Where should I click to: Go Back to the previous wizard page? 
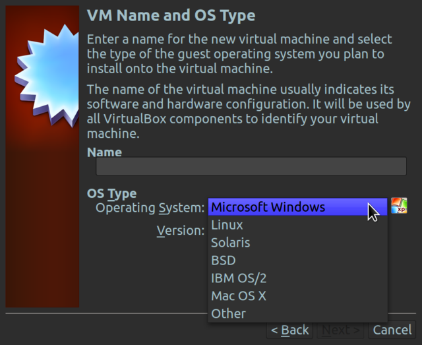(289, 330)
